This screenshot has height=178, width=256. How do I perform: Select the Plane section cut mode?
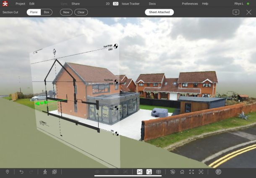coord(34,12)
